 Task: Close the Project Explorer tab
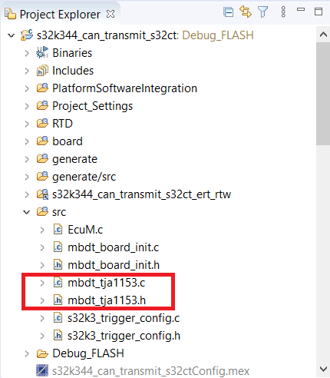pos(111,14)
